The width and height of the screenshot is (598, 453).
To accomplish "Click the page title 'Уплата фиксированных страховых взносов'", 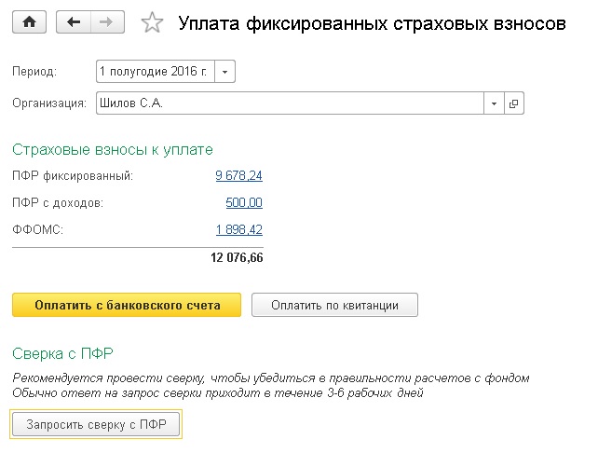I will pyautogui.click(x=372, y=23).
